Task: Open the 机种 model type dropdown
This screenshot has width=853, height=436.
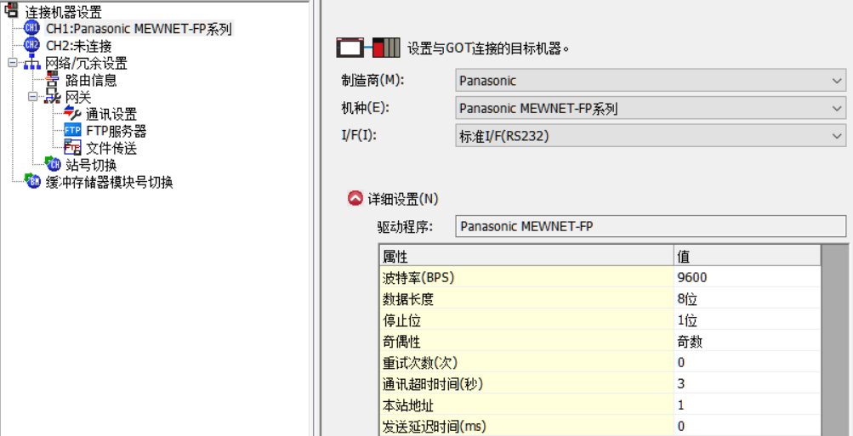Action: tap(837, 109)
